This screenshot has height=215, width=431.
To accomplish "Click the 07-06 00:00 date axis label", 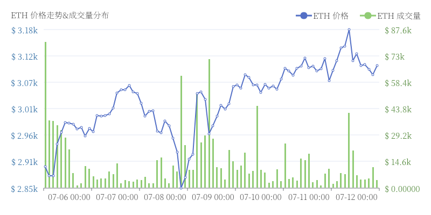I will click(69, 198).
